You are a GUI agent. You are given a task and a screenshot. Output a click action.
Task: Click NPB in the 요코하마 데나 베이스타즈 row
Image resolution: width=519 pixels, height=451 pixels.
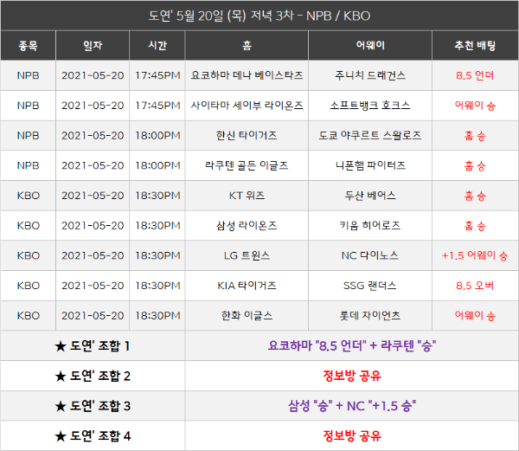click(x=29, y=75)
